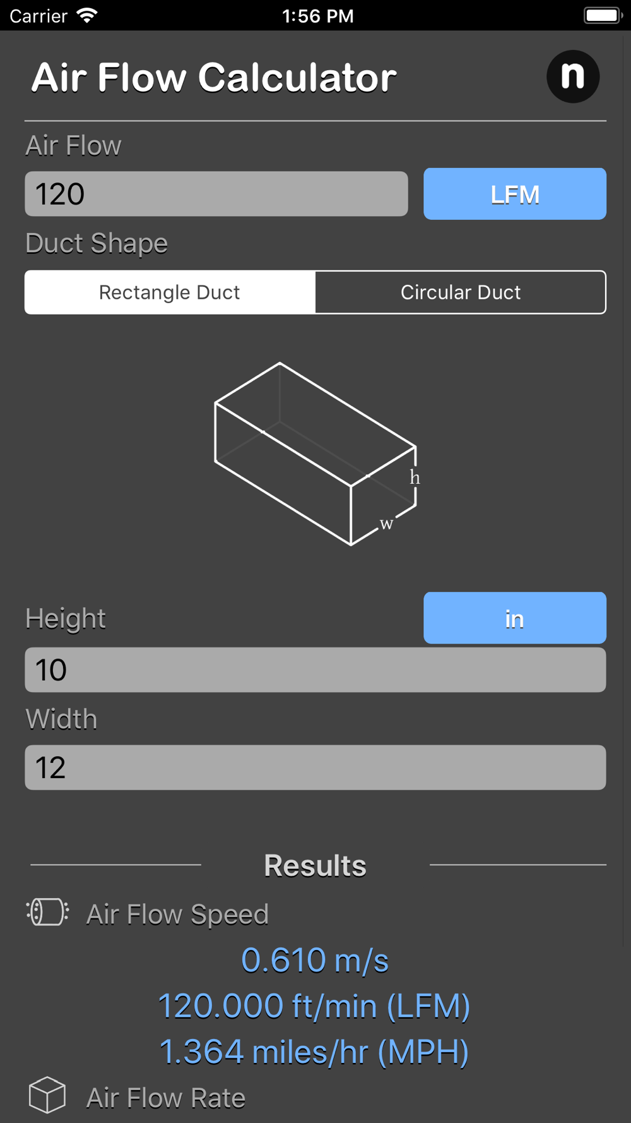The height and width of the screenshot is (1123, 631).
Task: Switch to Circular Duct shape
Action: pyautogui.click(x=461, y=292)
